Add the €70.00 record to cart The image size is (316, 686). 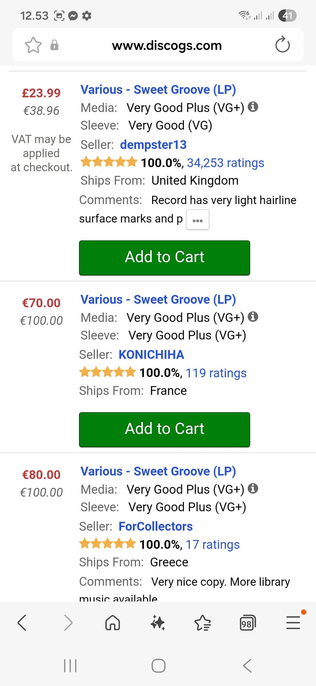[x=165, y=429]
